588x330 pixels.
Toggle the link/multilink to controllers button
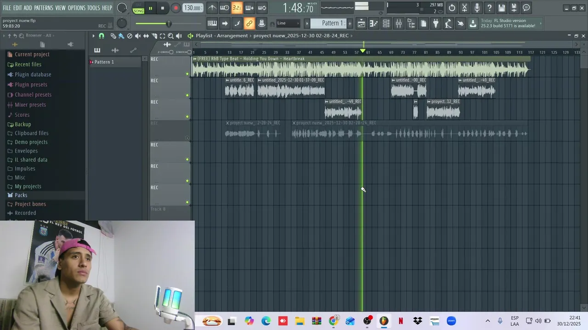click(249, 23)
